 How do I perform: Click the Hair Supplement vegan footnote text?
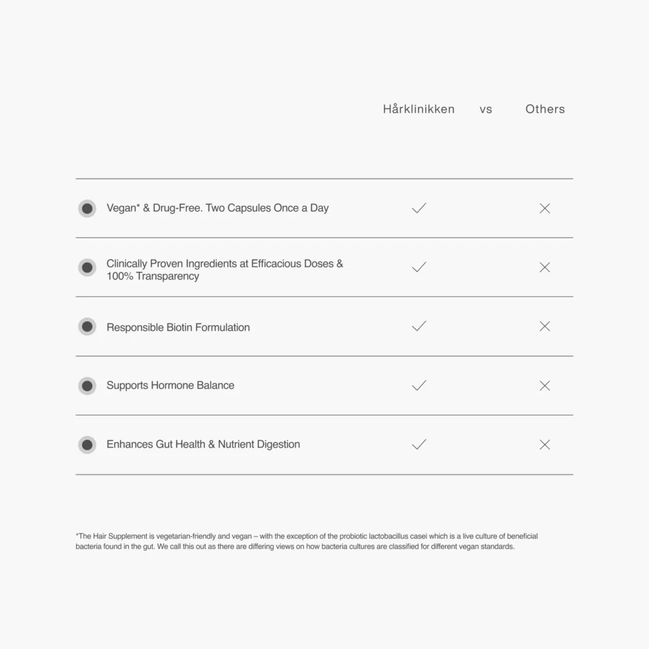[307, 541]
